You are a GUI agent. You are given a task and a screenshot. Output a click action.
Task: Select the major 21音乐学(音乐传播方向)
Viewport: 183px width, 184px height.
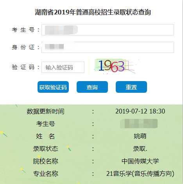click(140, 174)
